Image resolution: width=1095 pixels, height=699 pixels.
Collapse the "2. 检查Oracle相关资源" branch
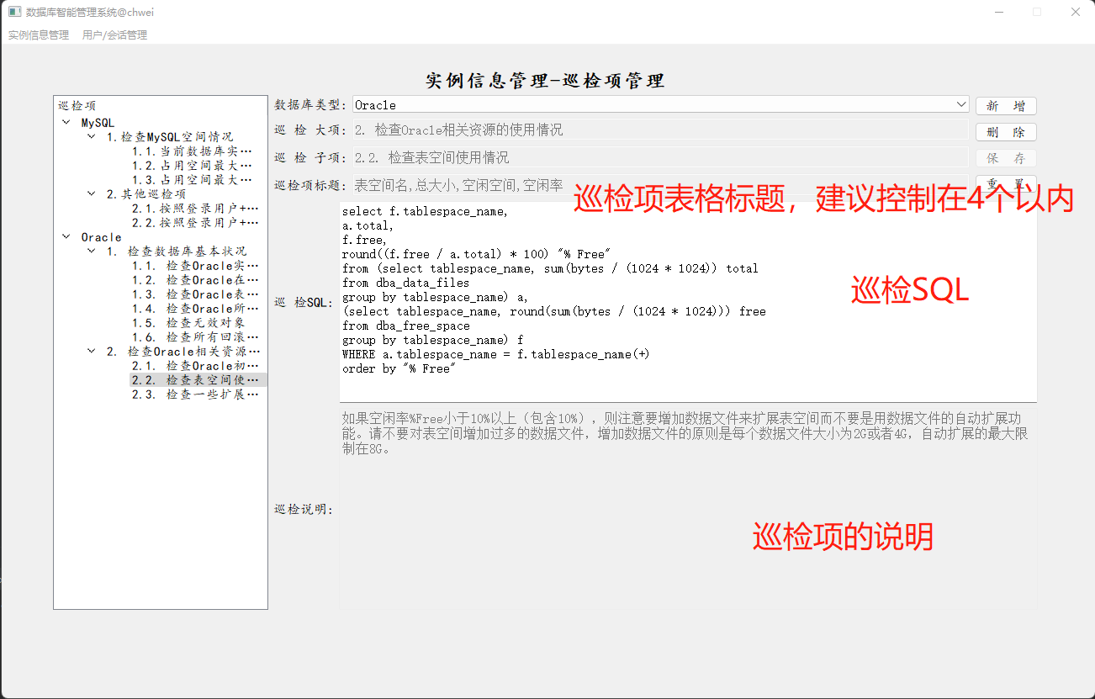tap(91, 351)
